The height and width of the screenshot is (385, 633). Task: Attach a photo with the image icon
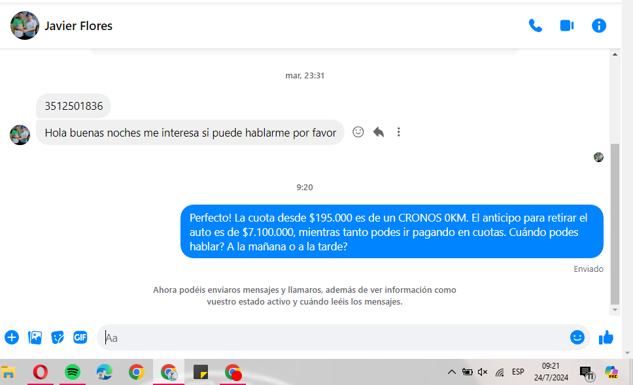coord(35,337)
